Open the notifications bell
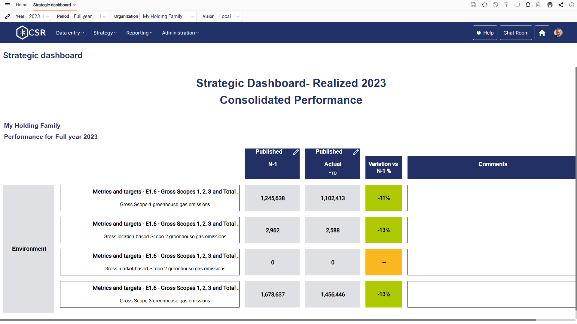Viewport: 577px width, 324px height. click(528, 5)
